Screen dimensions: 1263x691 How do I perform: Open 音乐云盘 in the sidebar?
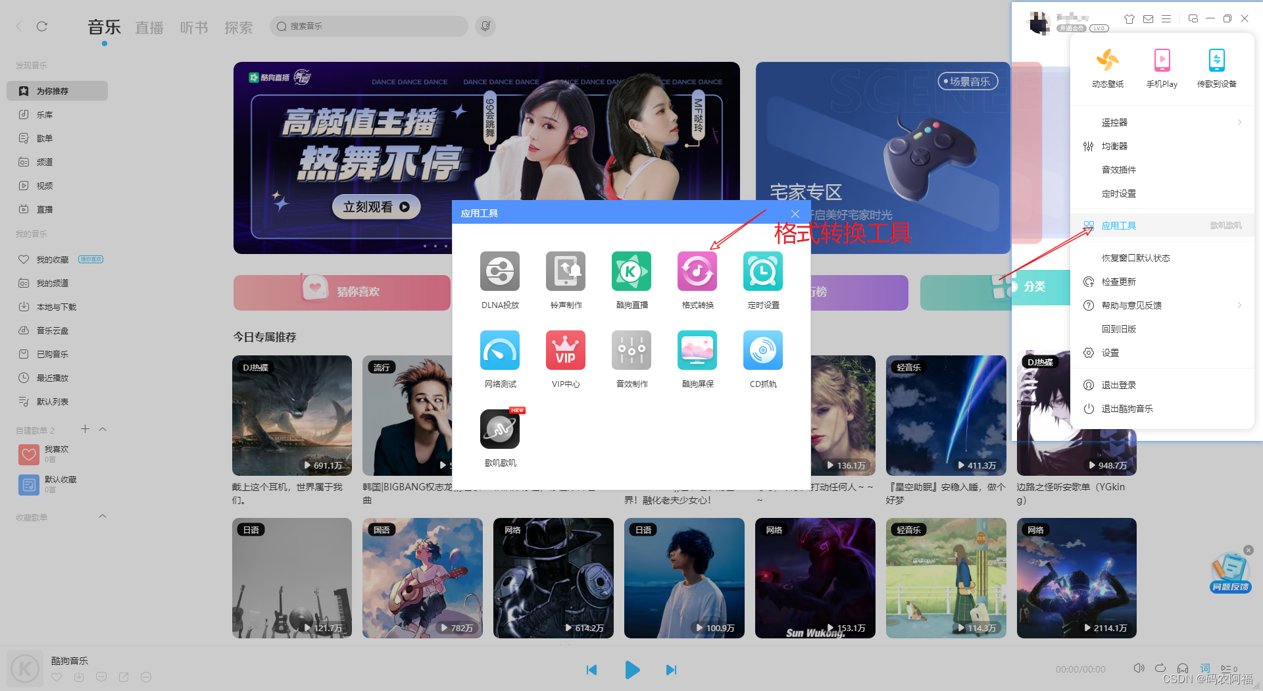click(x=57, y=330)
